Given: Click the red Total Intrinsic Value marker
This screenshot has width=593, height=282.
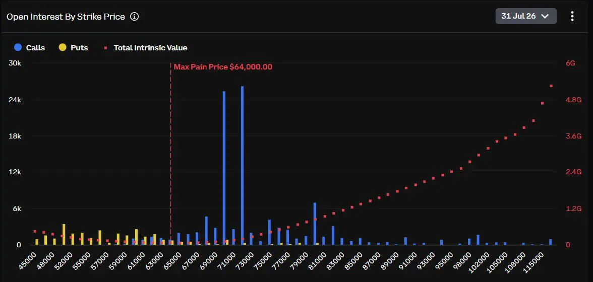Looking at the screenshot, I should pyautogui.click(x=106, y=48).
